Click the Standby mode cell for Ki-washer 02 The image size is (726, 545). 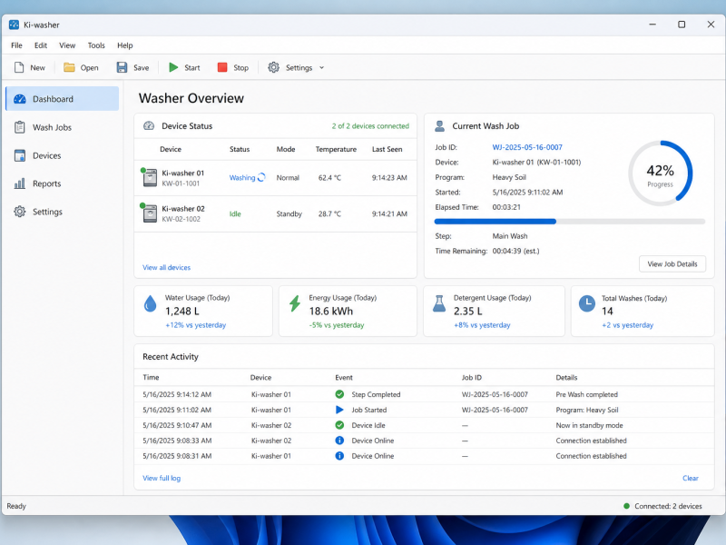point(289,213)
